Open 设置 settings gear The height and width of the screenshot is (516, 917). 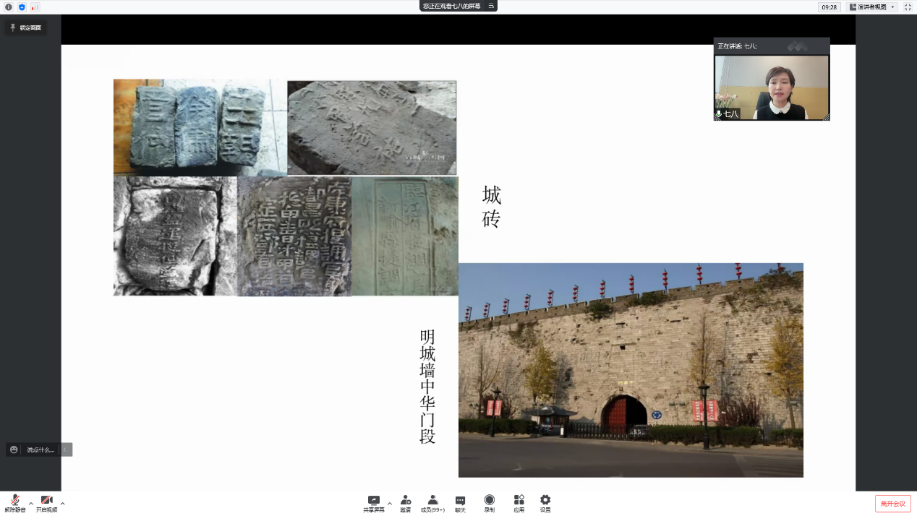(x=545, y=501)
